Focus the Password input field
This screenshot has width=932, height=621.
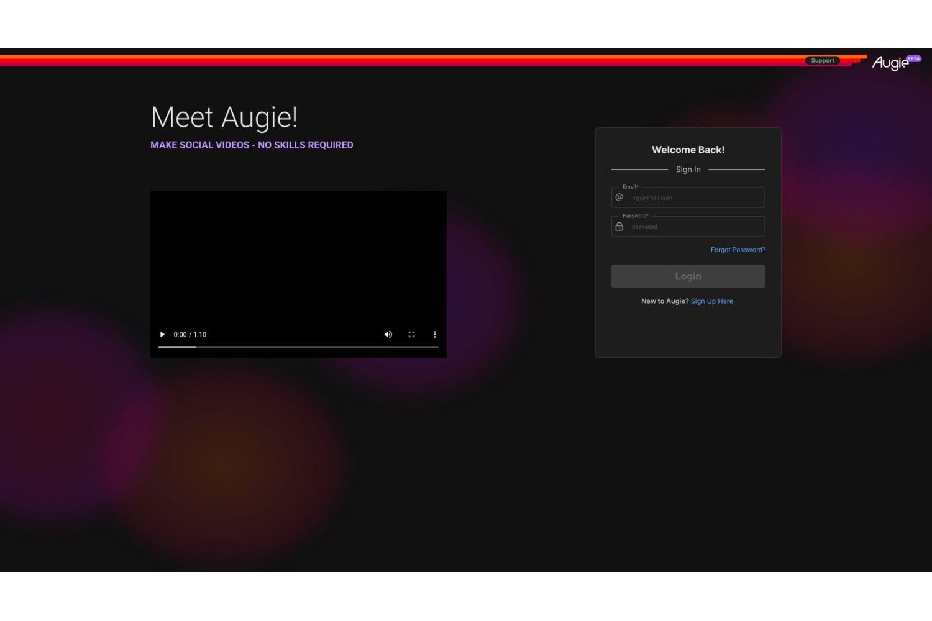(x=688, y=227)
